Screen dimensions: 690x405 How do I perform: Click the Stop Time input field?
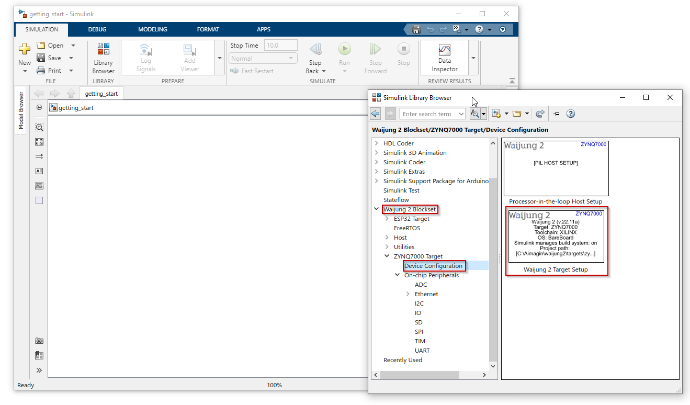pyautogui.click(x=281, y=46)
